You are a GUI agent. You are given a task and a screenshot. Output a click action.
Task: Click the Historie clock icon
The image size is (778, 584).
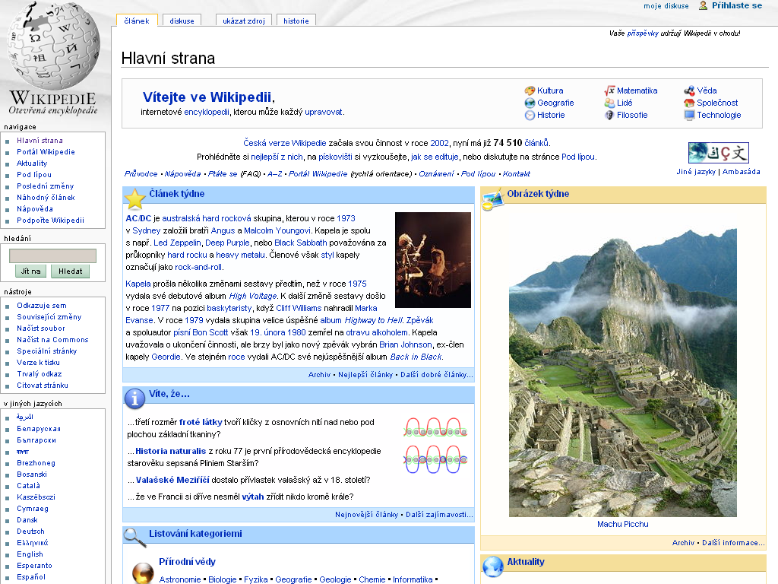[530, 116]
